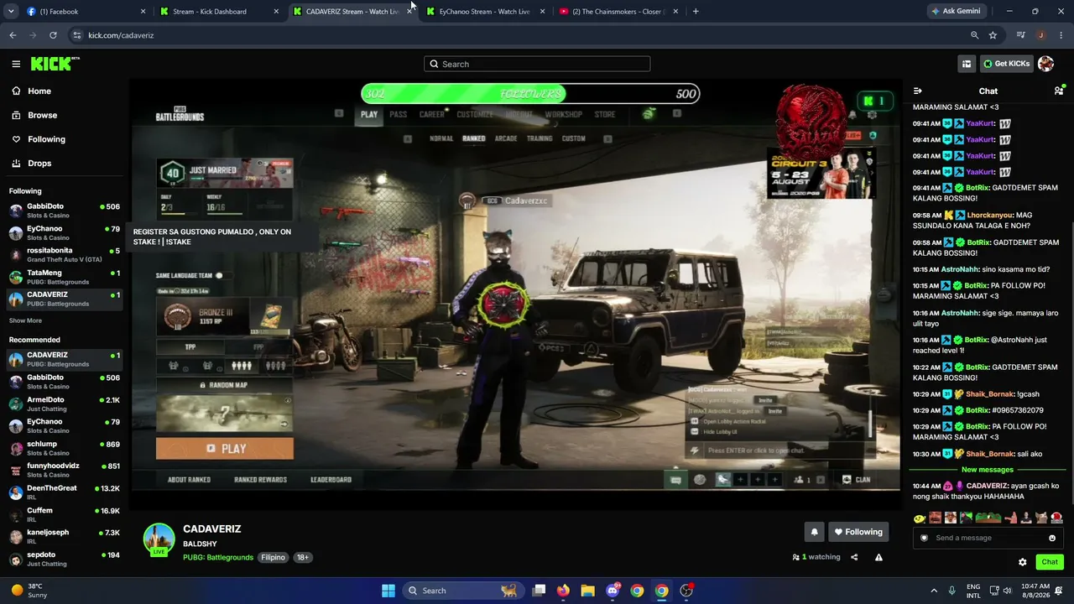Screen dimensions: 1074x604
Task: Share the CADAVERIZ stream
Action: (x=854, y=557)
